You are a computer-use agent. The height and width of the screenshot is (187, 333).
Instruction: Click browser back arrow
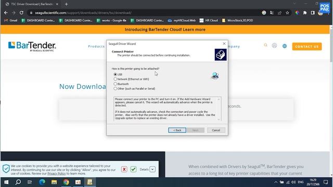click(x=6, y=12)
